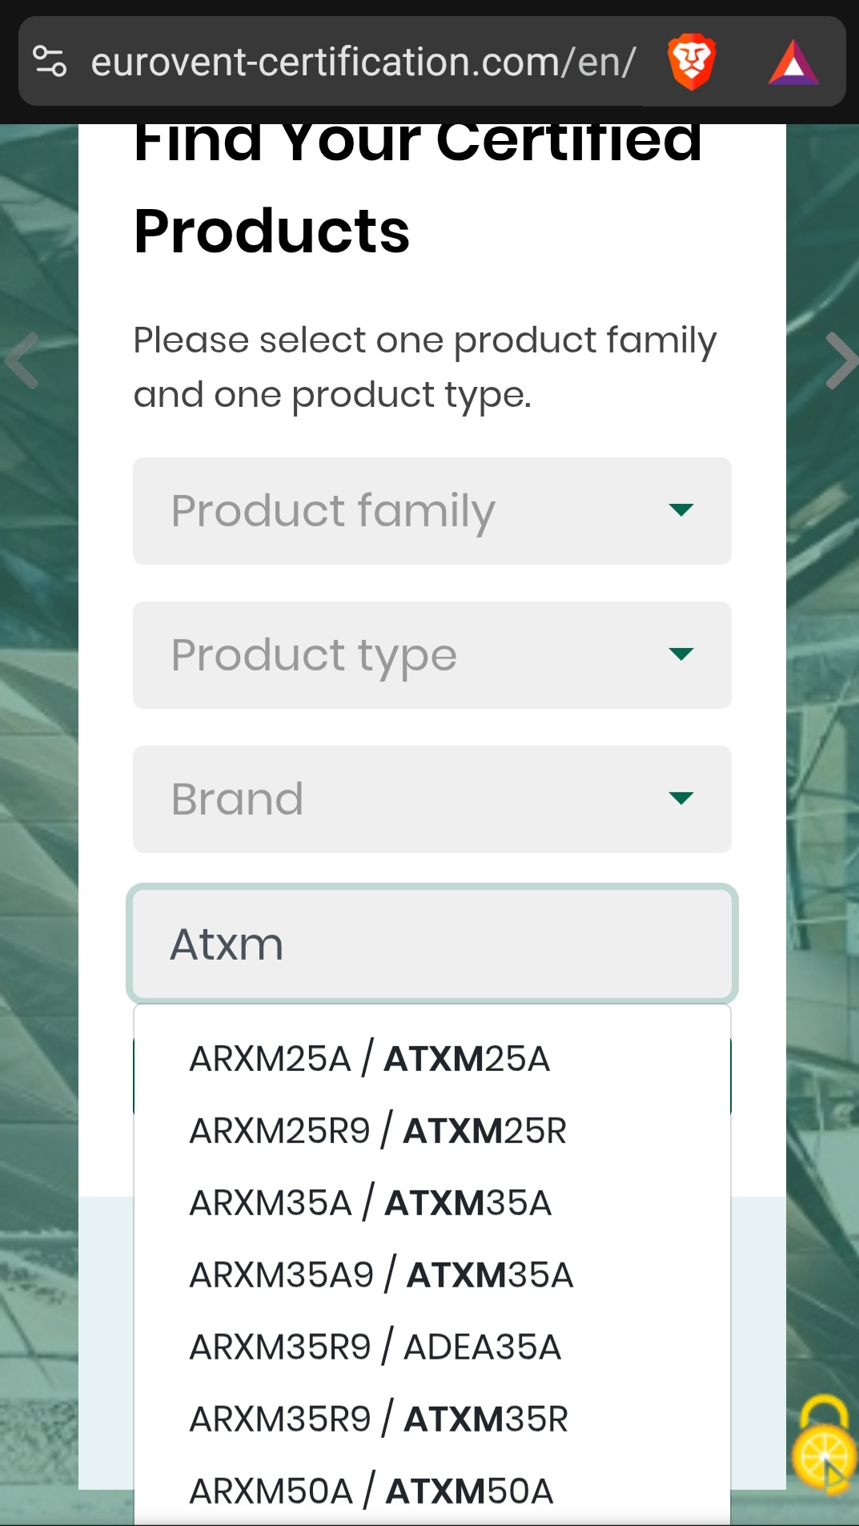Open the Brand dropdown
The image size is (859, 1526).
pos(432,799)
